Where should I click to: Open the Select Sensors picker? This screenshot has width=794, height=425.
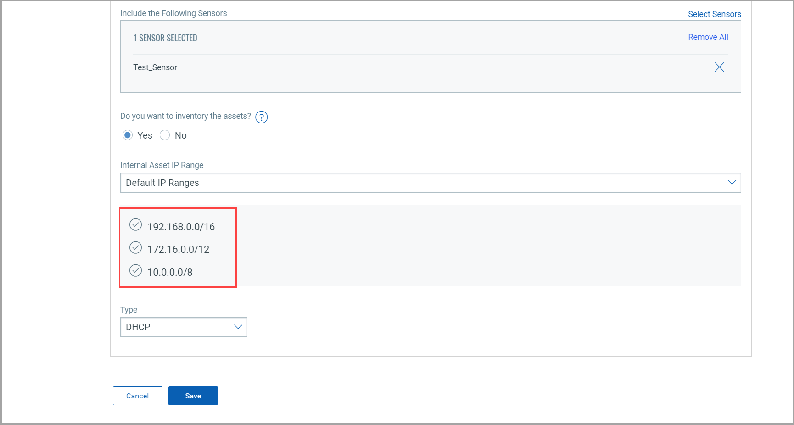tap(715, 14)
